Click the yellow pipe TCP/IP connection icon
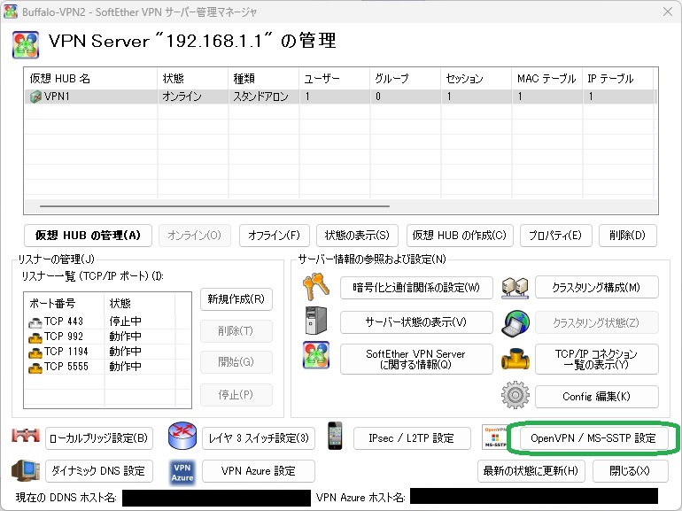Image resolution: width=682 pixels, height=511 pixels. pos(515,360)
